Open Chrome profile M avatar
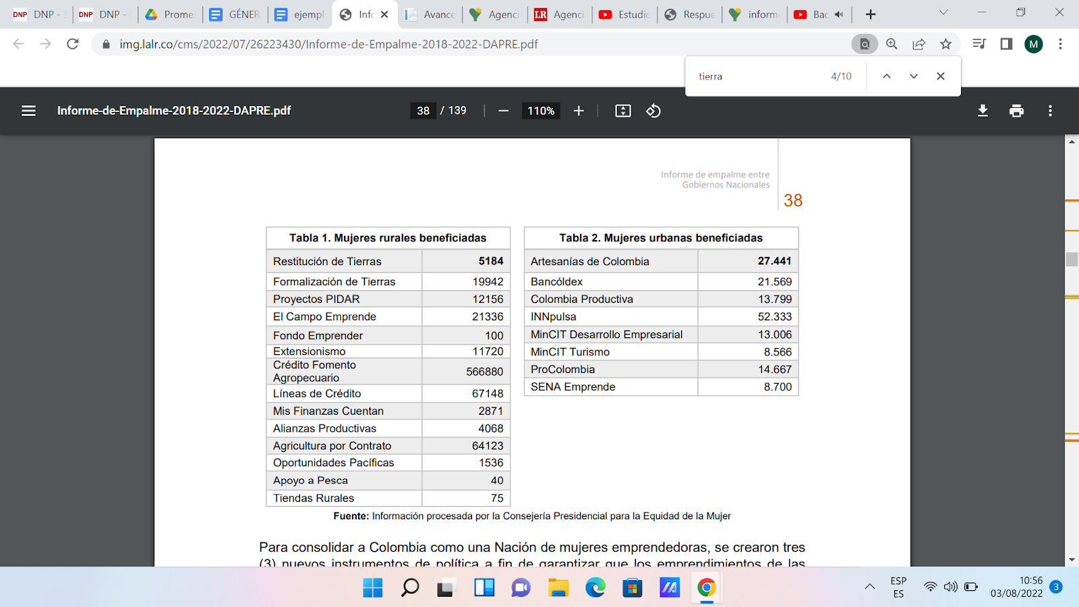 point(1034,44)
